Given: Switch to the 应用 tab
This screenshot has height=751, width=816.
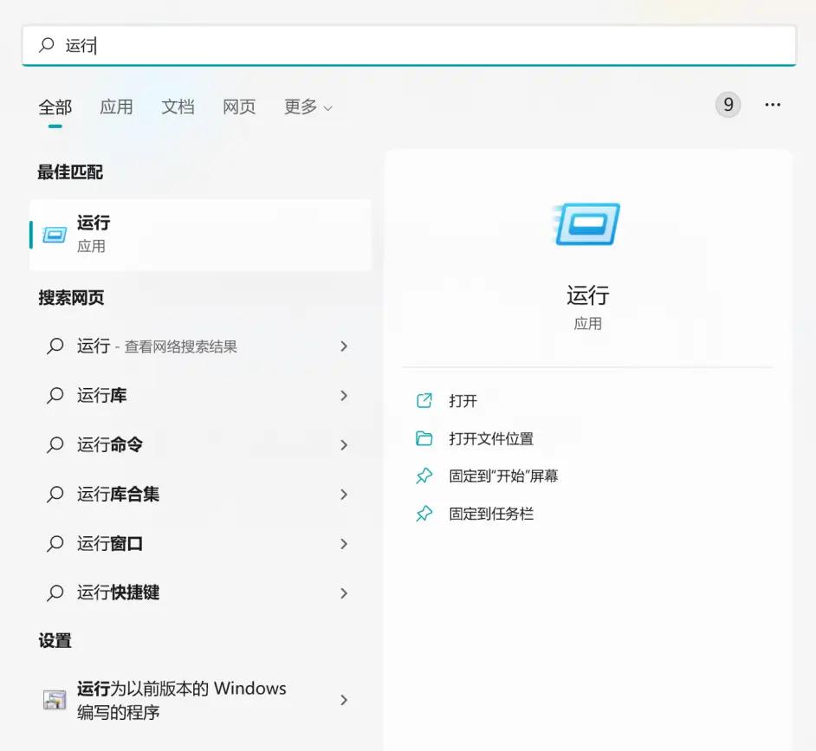Looking at the screenshot, I should 117,107.
